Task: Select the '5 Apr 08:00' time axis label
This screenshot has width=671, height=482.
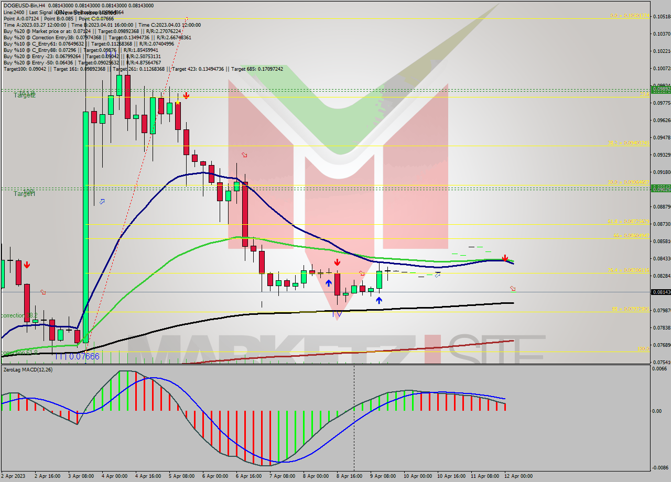Action: coord(181,476)
